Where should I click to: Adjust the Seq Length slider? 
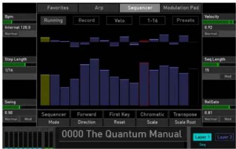click(219, 65)
